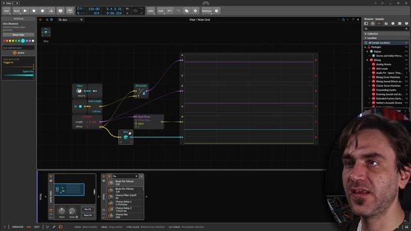The width and height of the screenshot is (411, 231).
Task: Click the help question mark icon
Action: click(x=216, y=11)
